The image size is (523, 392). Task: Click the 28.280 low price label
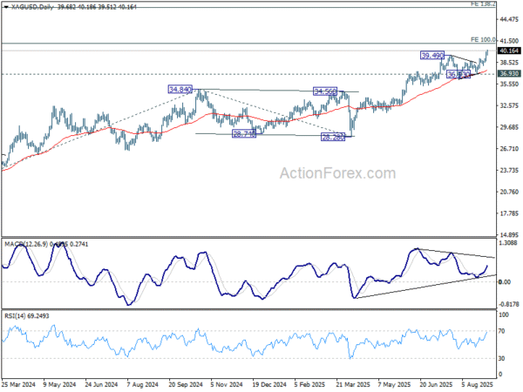pos(333,137)
